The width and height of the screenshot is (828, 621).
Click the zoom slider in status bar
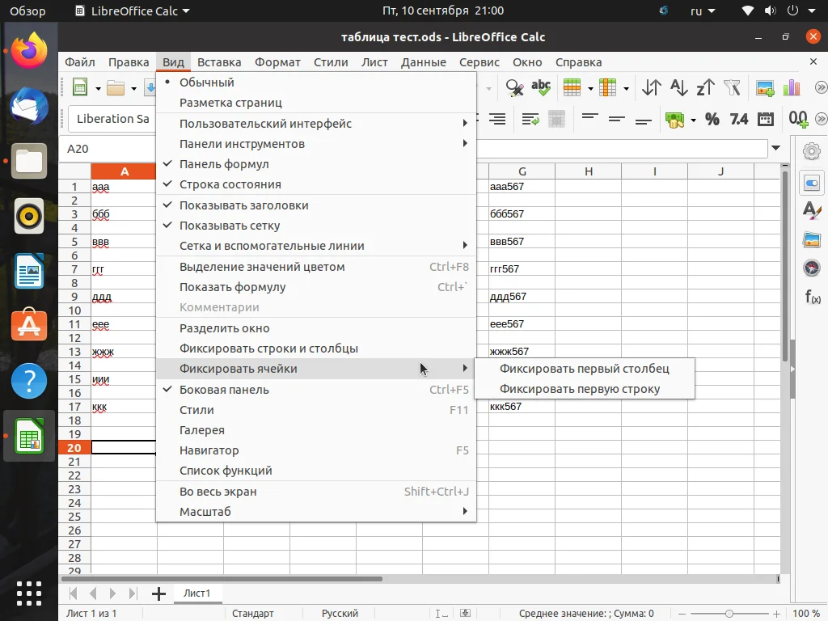(x=729, y=614)
